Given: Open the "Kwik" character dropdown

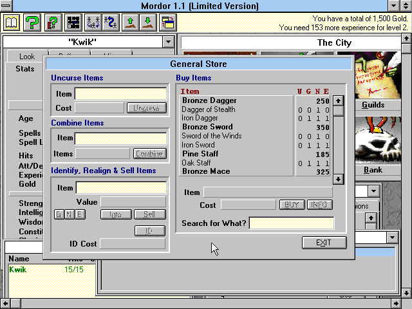Looking at the screenshot, I should (x=168, y=42).
